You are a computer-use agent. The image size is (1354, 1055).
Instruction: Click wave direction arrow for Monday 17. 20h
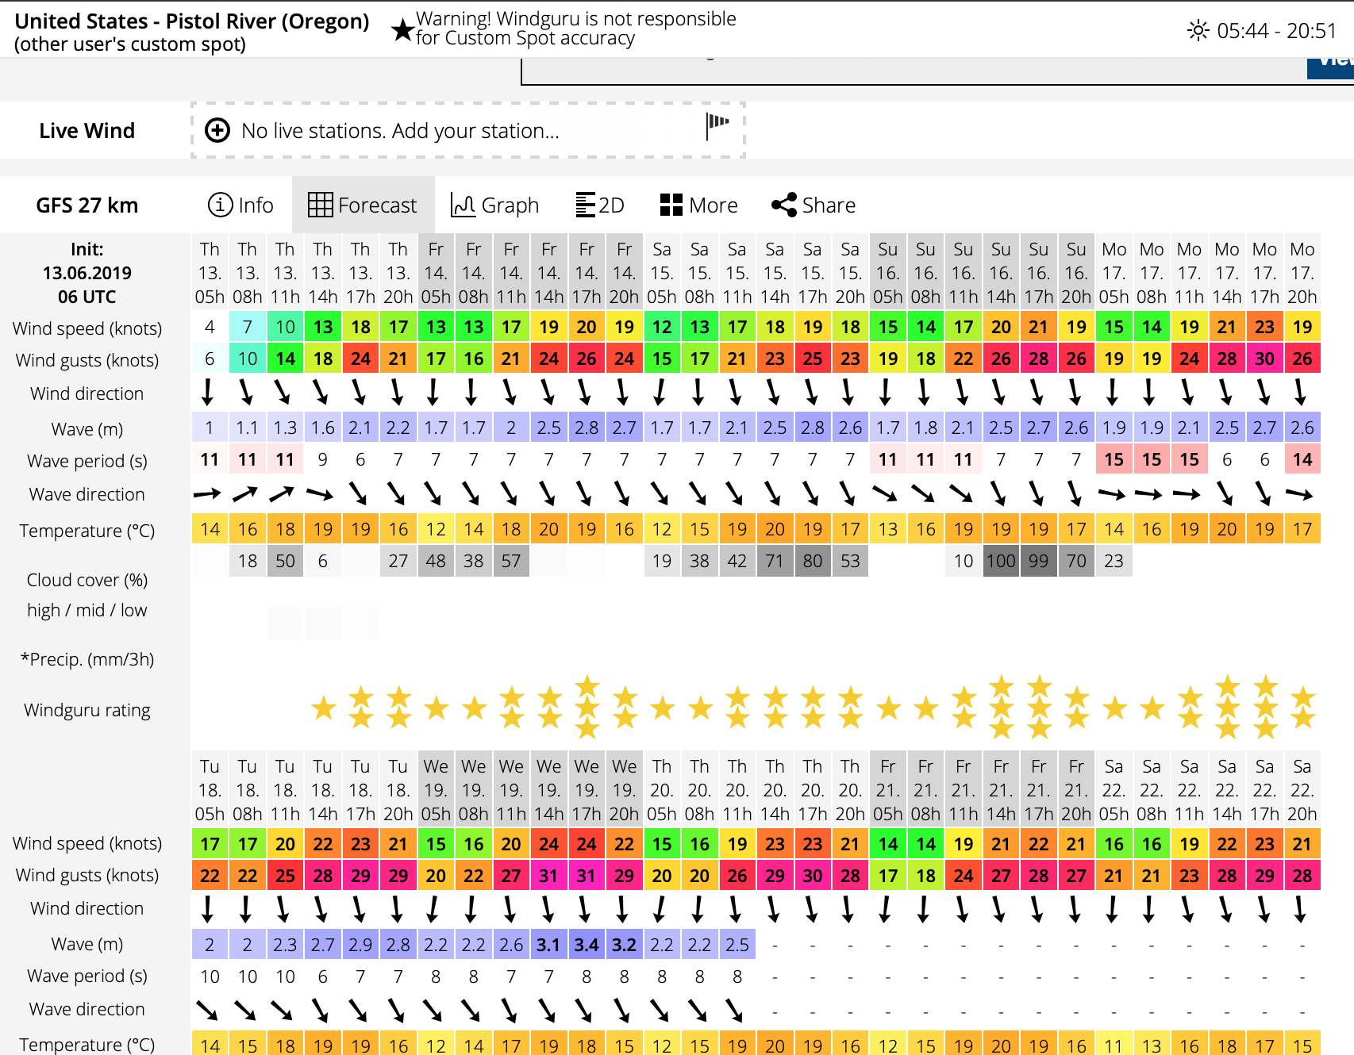(1301, 494)
